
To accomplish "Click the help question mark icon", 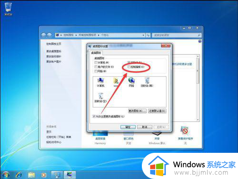I will coord(200,41).
